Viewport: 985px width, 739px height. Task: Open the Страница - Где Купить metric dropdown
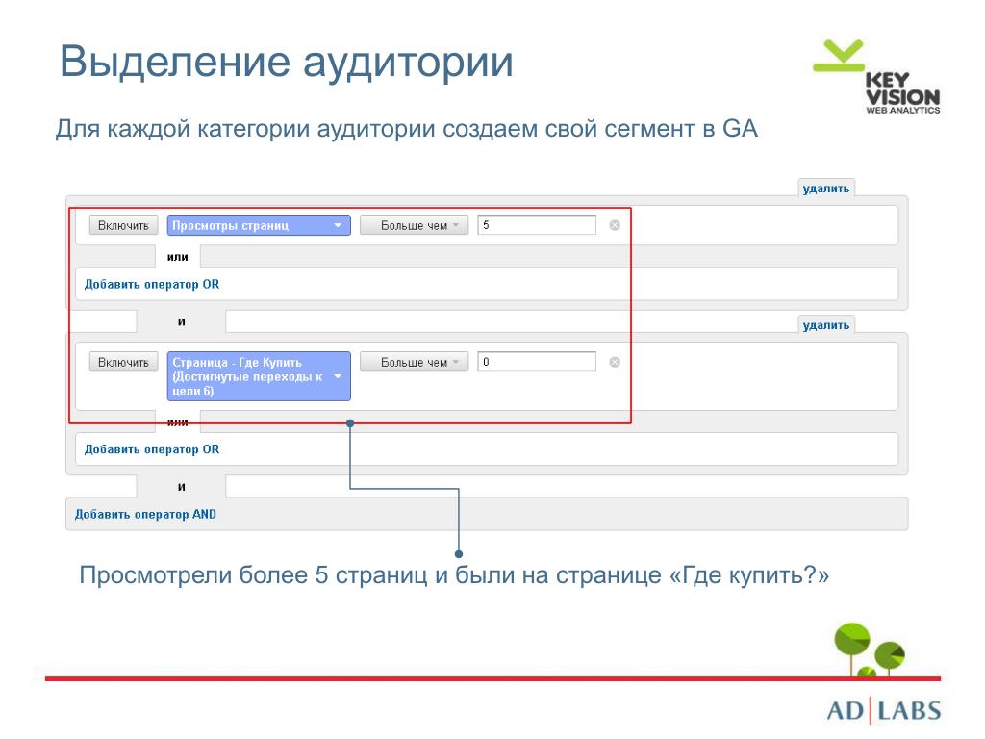(x=259, y=376)
